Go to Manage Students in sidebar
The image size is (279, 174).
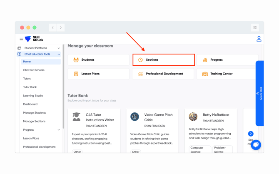tap(35, 113)
